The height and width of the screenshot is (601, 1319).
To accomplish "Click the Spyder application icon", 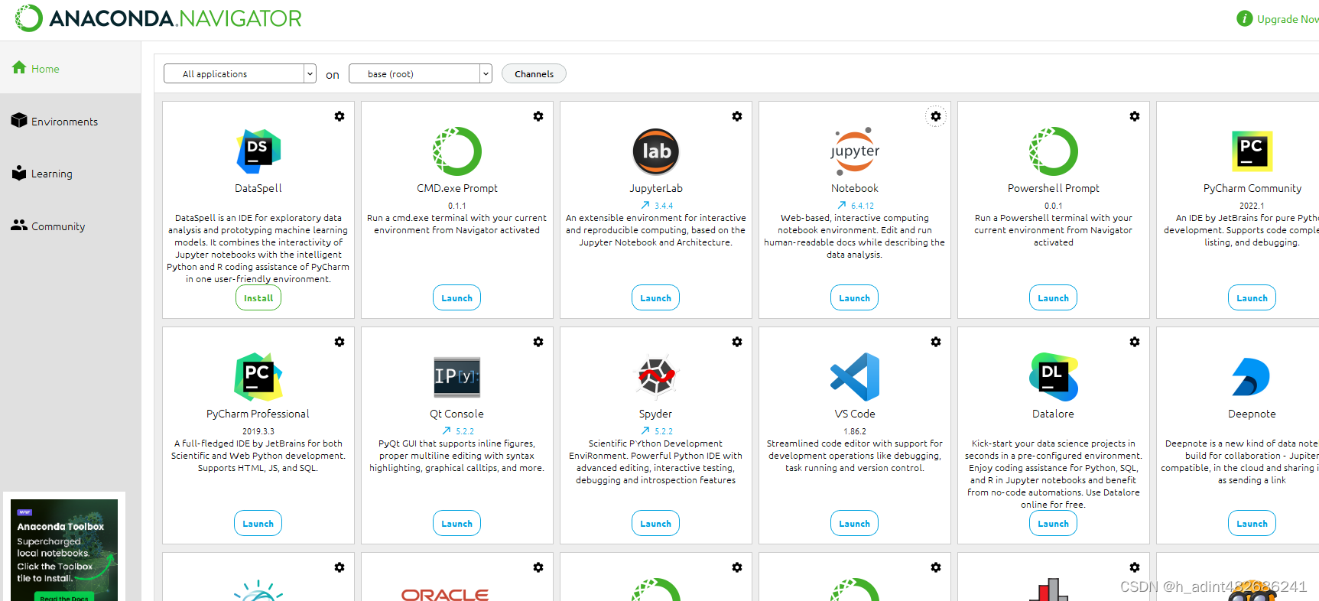I will pos(656,376).
